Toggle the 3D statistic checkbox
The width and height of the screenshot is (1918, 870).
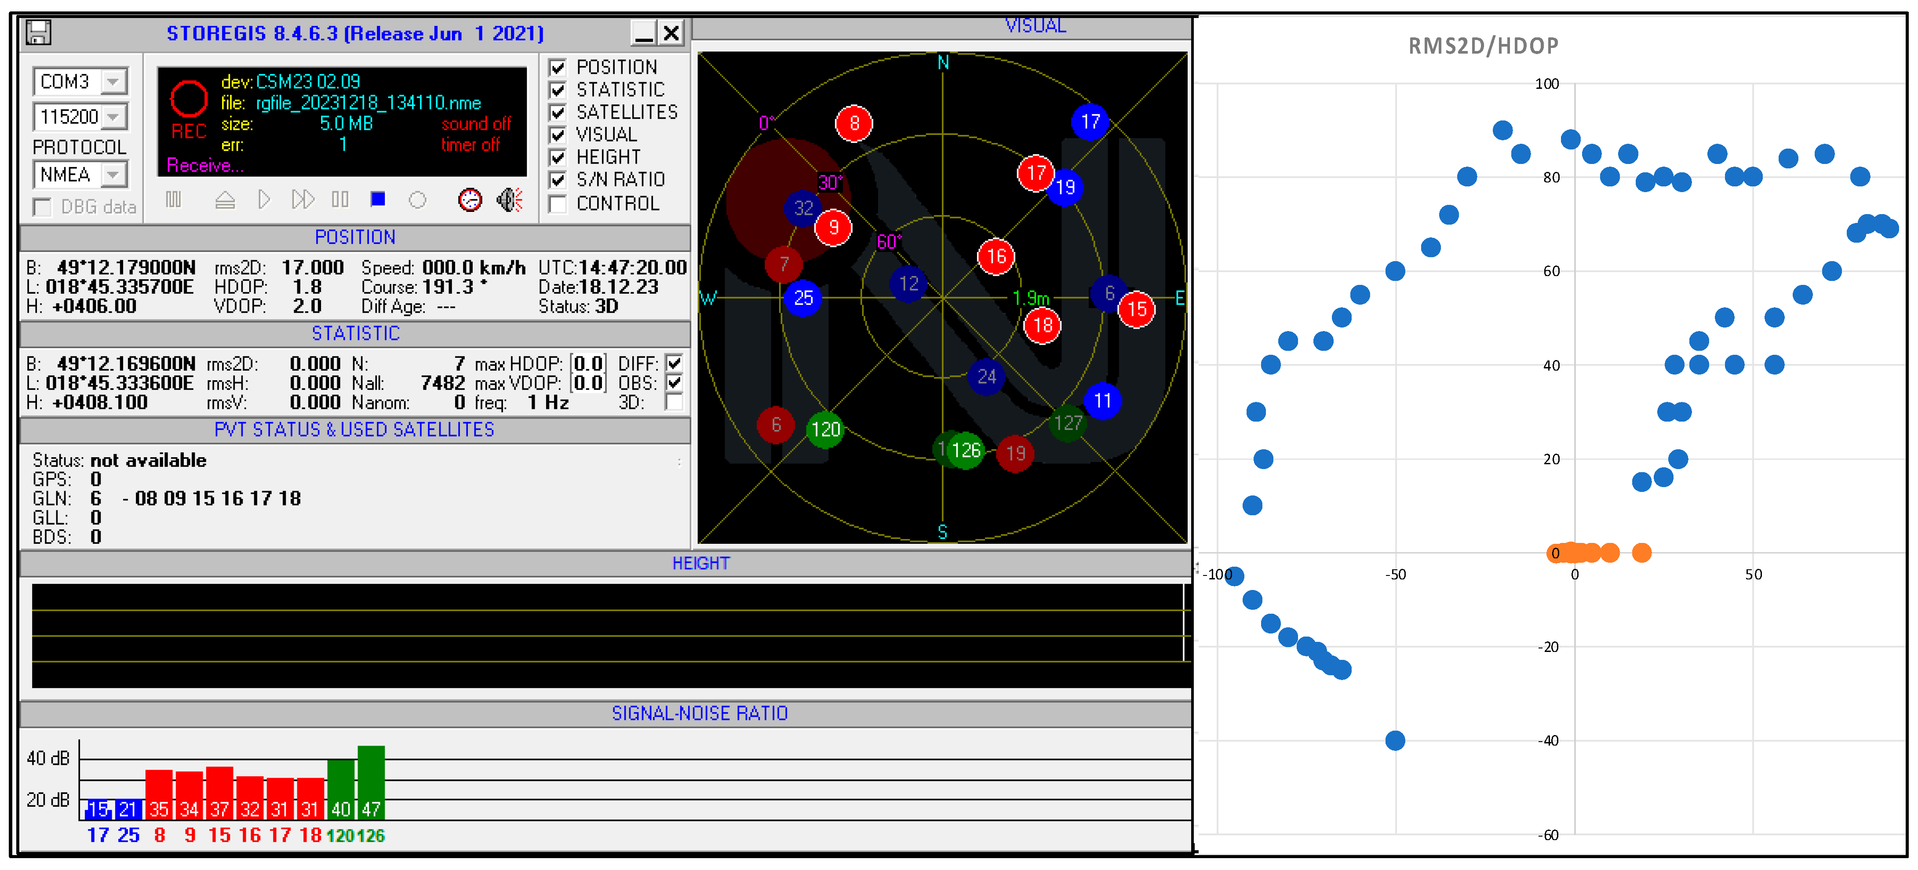click(674, 403)
